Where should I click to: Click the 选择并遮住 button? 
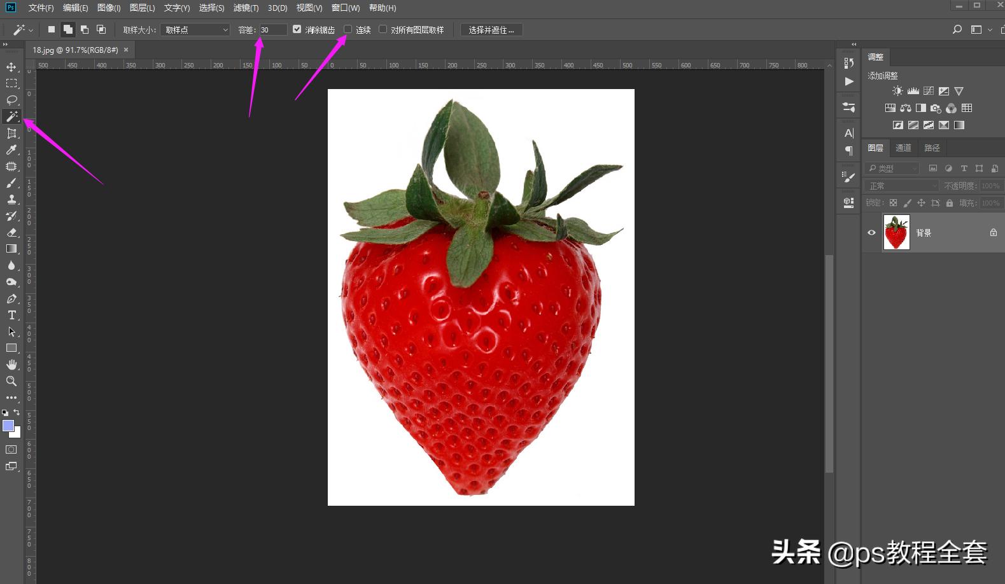[x=491, y=30]
